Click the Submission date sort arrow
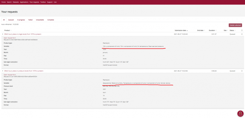Viewport: 245px width, 118px height. [187, 30]
